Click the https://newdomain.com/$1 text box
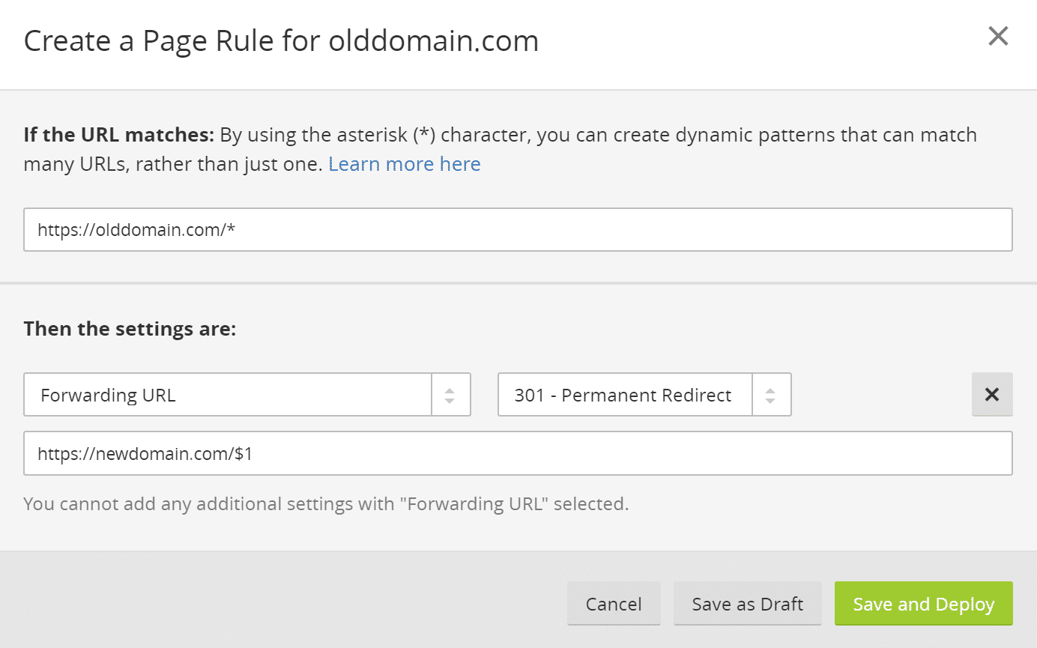 click(517, 453)
